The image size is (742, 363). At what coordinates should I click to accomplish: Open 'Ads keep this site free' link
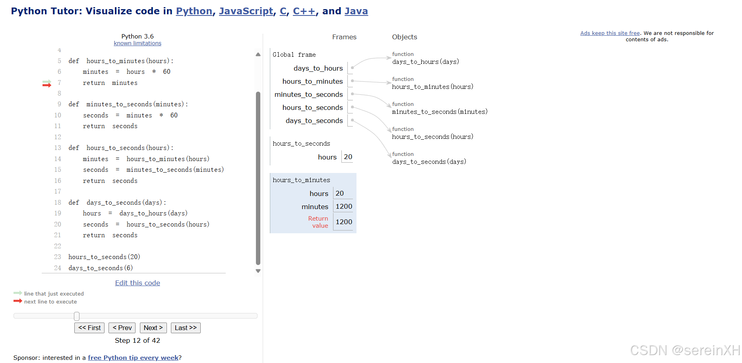click(x=610, y=33)
